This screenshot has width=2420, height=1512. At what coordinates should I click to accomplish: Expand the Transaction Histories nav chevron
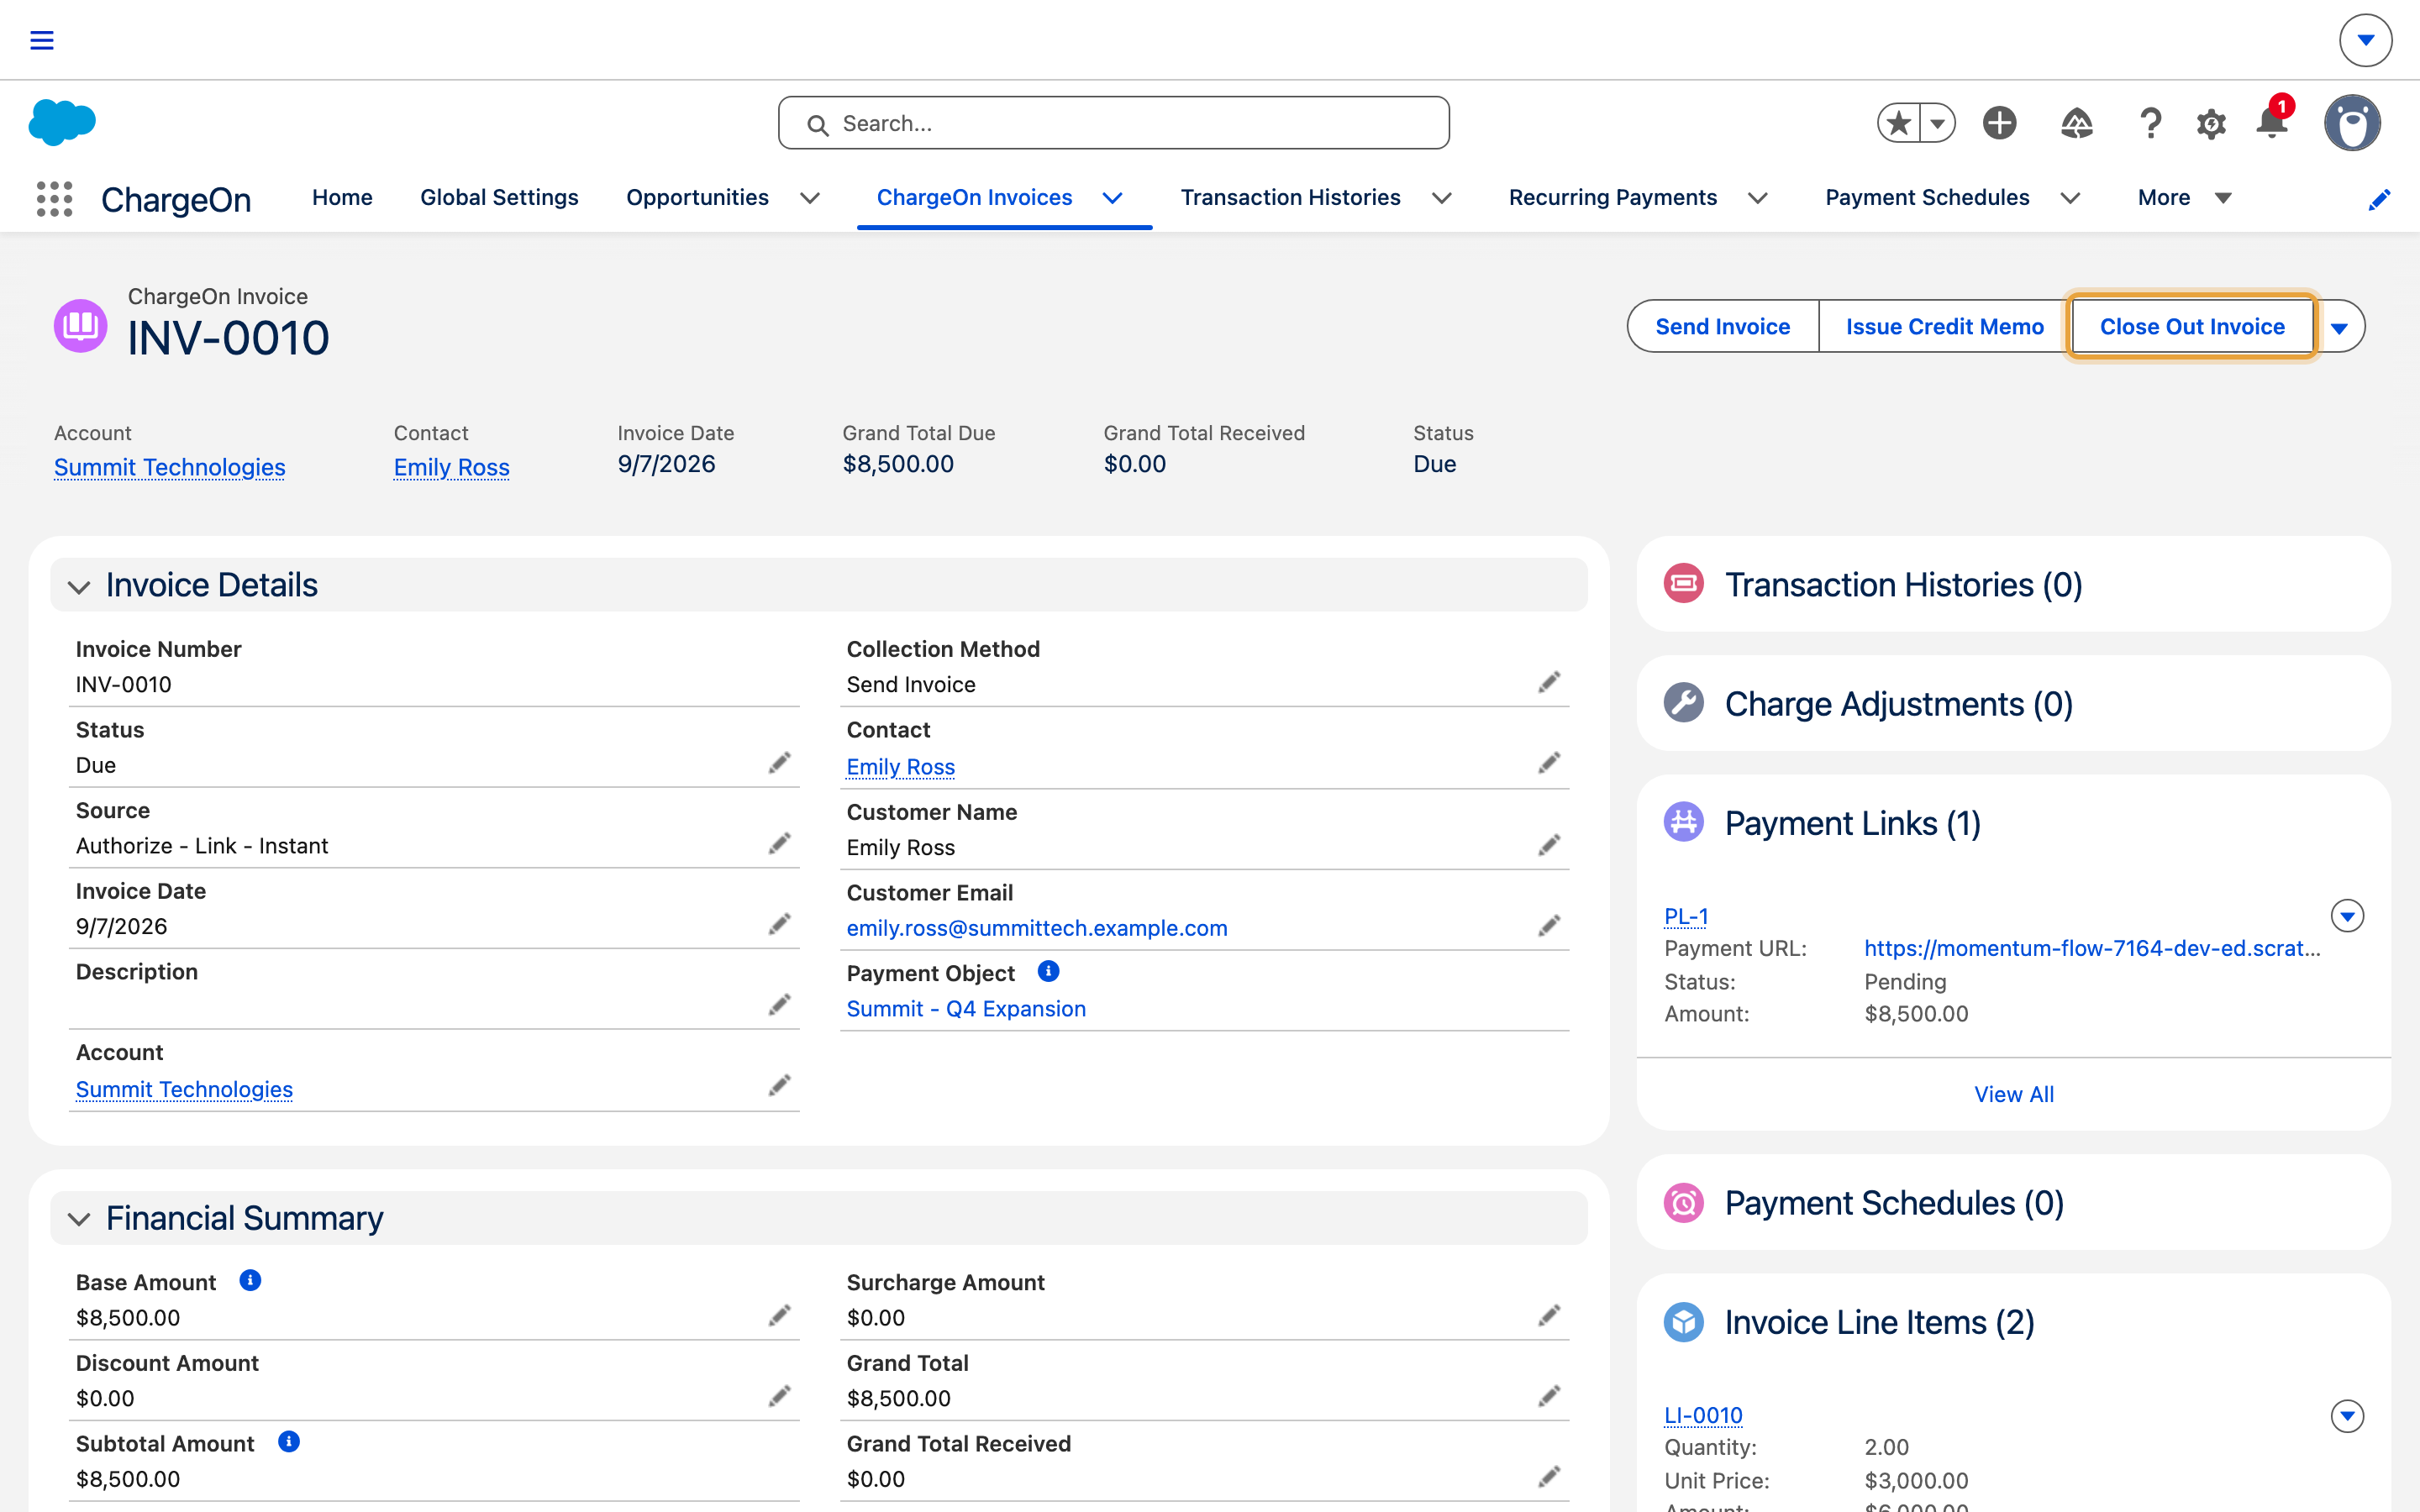(1441, 198)
